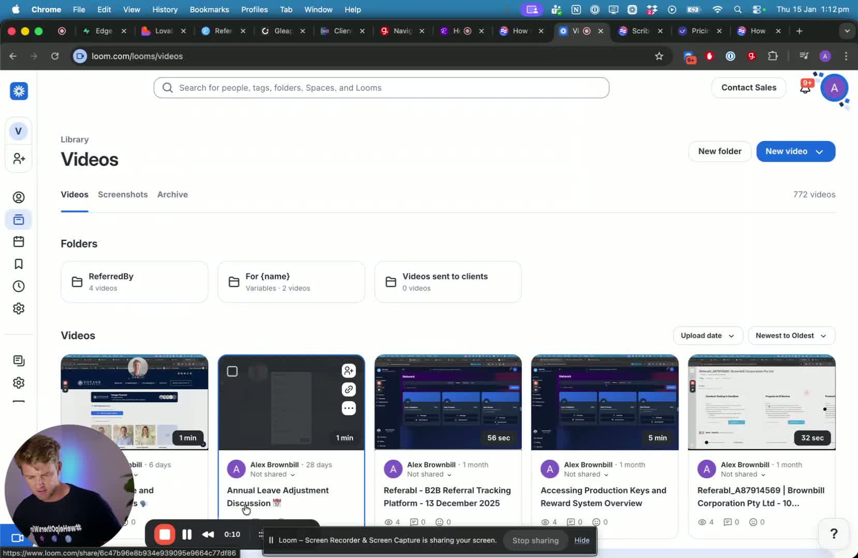View comment count on Referabl B2B video
This screenshot has height=558, width=858.
click(x=418, y=522)
